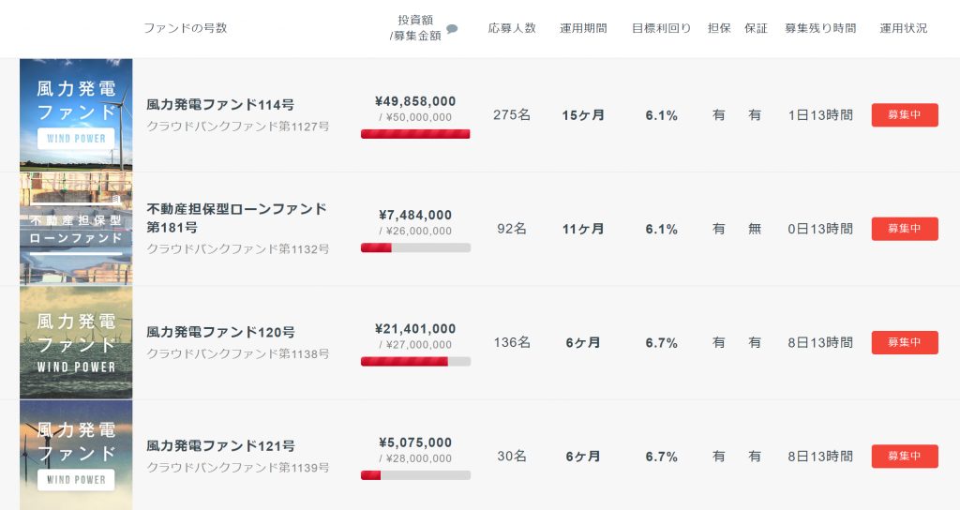This screenshot has width=960, height=510.
Task: Click the ¥5,075,000 funding progress bar
Action: [x=415, y=475]
